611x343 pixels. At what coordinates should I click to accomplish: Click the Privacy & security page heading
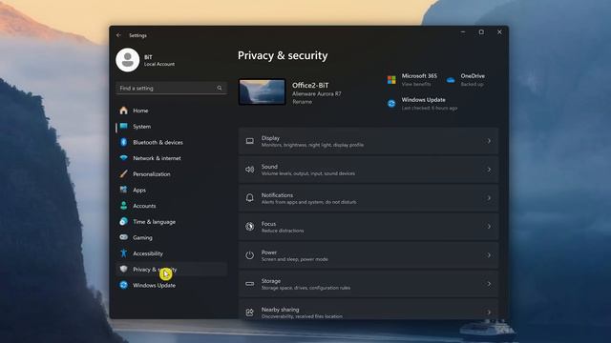283,55
